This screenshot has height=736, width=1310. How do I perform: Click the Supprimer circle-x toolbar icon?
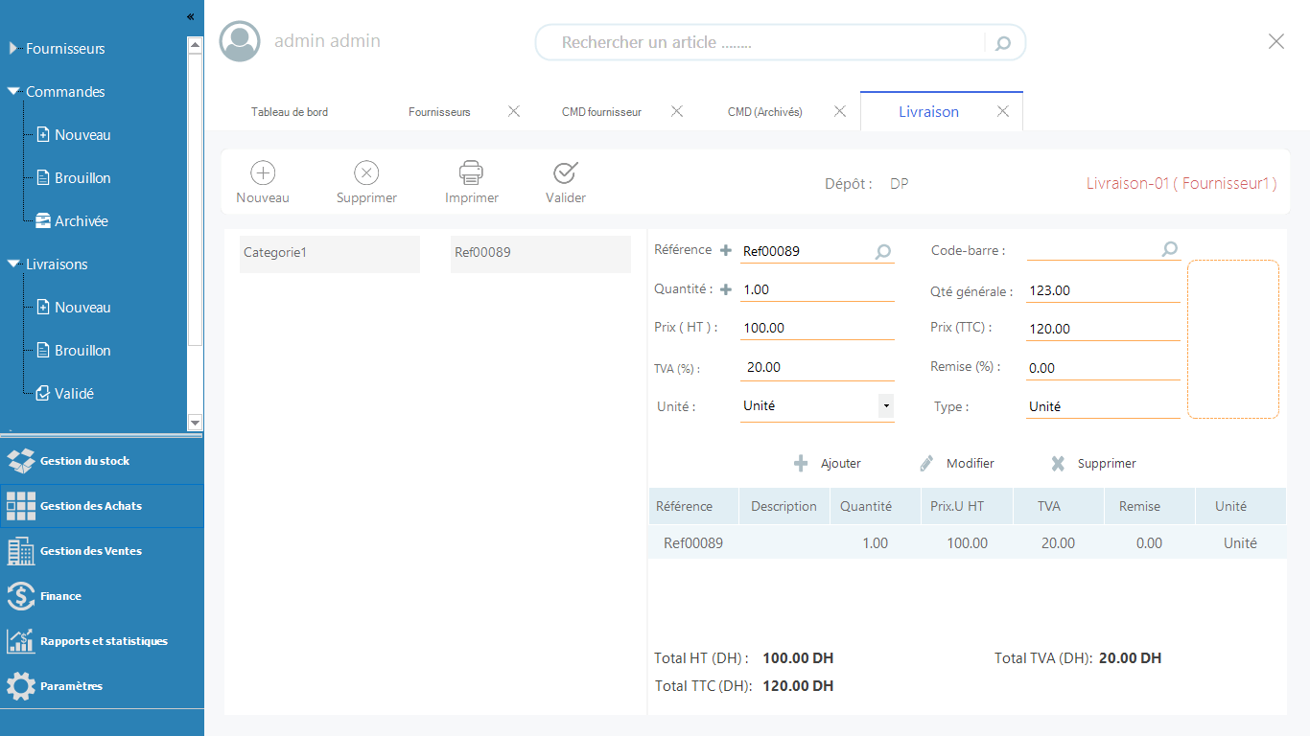(x=366, y=173)
